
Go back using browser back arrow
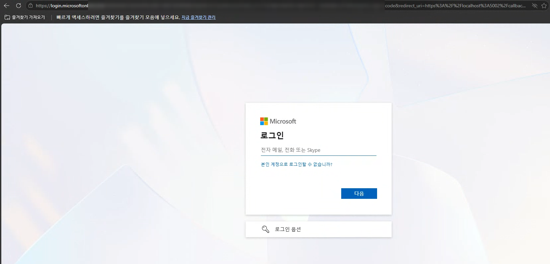[x=7, y=6]
